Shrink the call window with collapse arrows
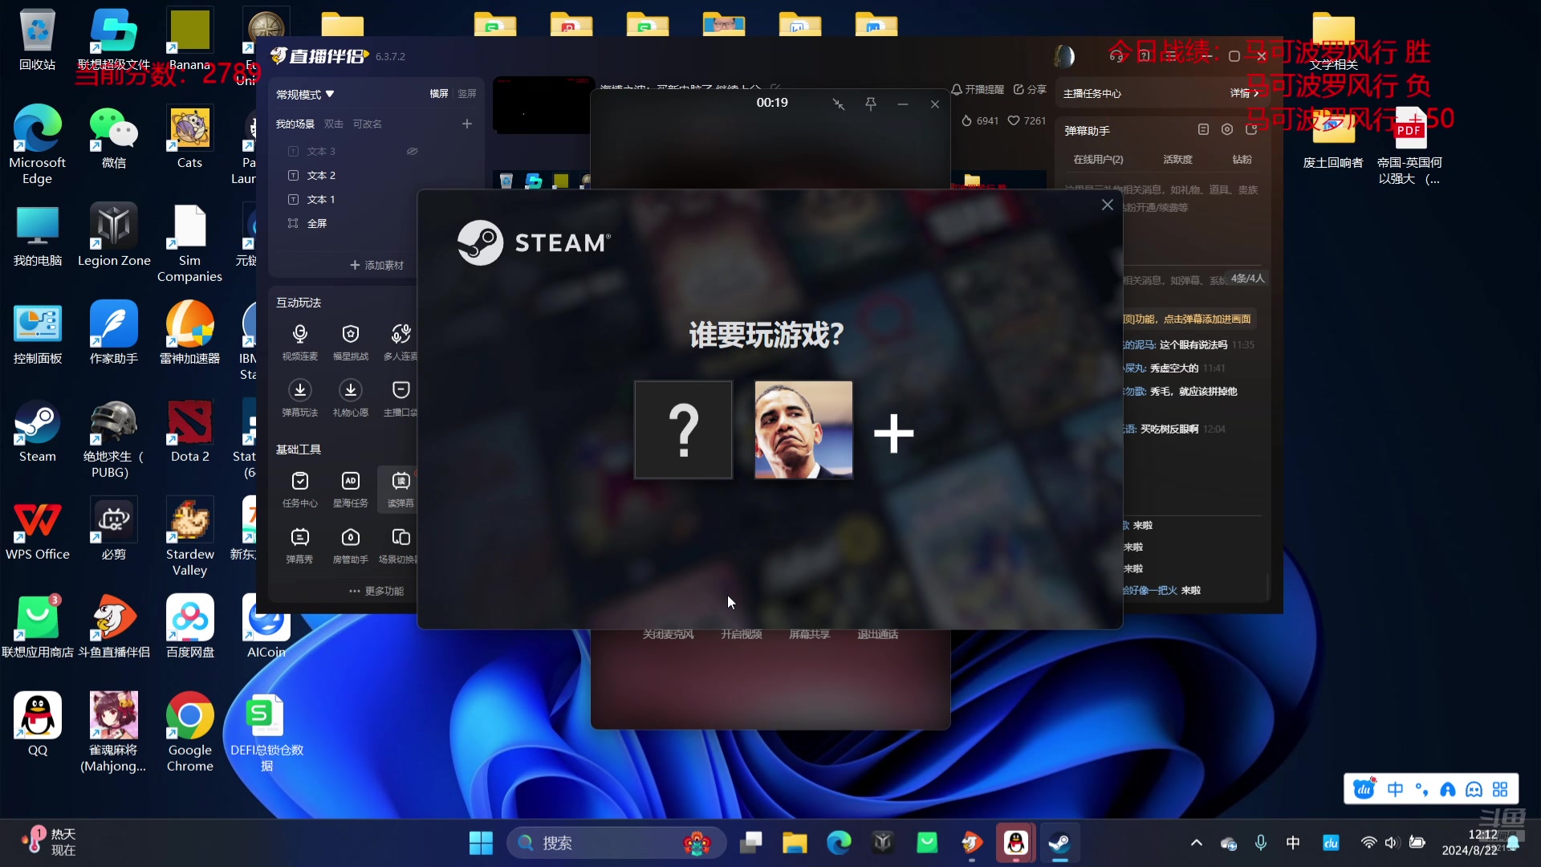The image size is (1541, 867). 839,104
